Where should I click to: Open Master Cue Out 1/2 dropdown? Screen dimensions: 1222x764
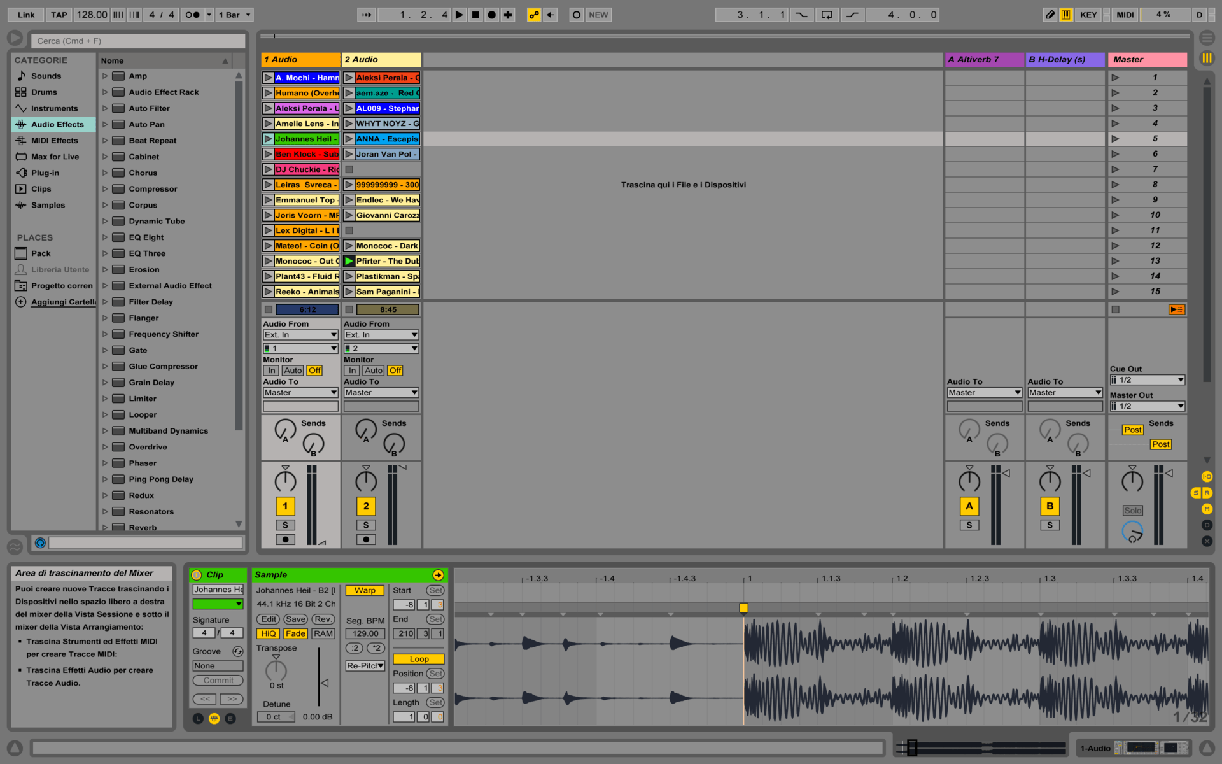coord(1148,380)
